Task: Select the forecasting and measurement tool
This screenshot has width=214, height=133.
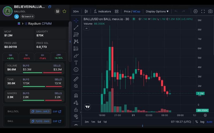Action: [x=76, y=48]
